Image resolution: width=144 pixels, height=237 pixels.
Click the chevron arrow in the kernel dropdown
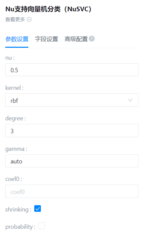(130, 100)
